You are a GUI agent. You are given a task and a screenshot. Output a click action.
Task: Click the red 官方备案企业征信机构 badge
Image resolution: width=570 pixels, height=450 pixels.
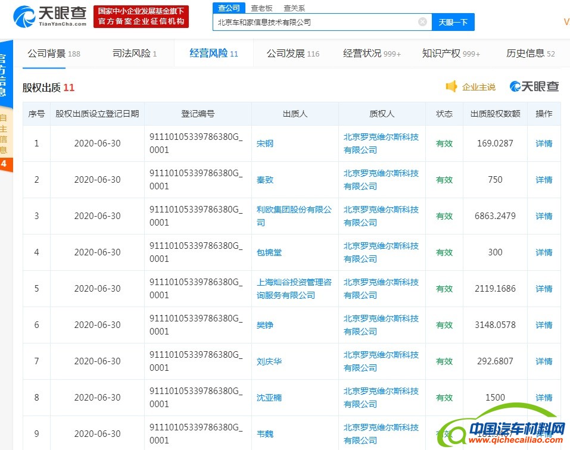[141, 17]
